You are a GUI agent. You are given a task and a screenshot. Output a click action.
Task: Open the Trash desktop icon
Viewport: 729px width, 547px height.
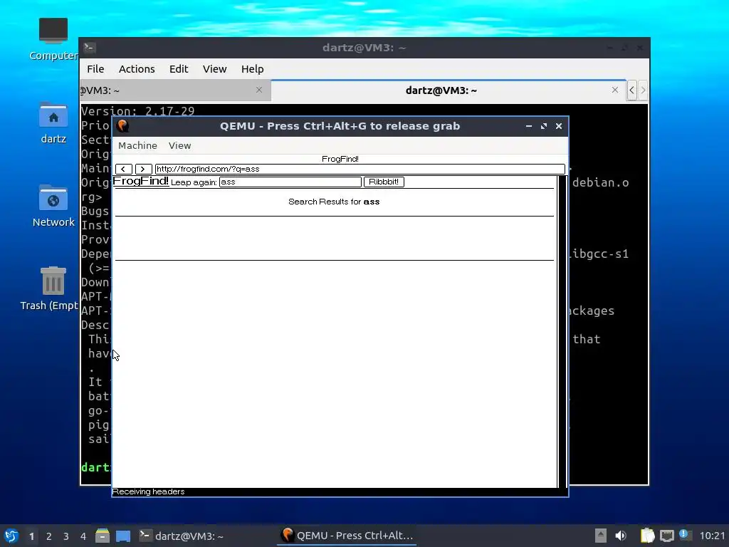point(49,288)
